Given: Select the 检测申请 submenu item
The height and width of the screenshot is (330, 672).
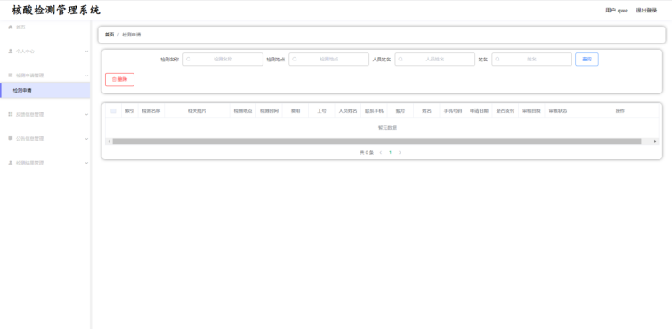Looking at the screenshot, I should tap(45, 91).
